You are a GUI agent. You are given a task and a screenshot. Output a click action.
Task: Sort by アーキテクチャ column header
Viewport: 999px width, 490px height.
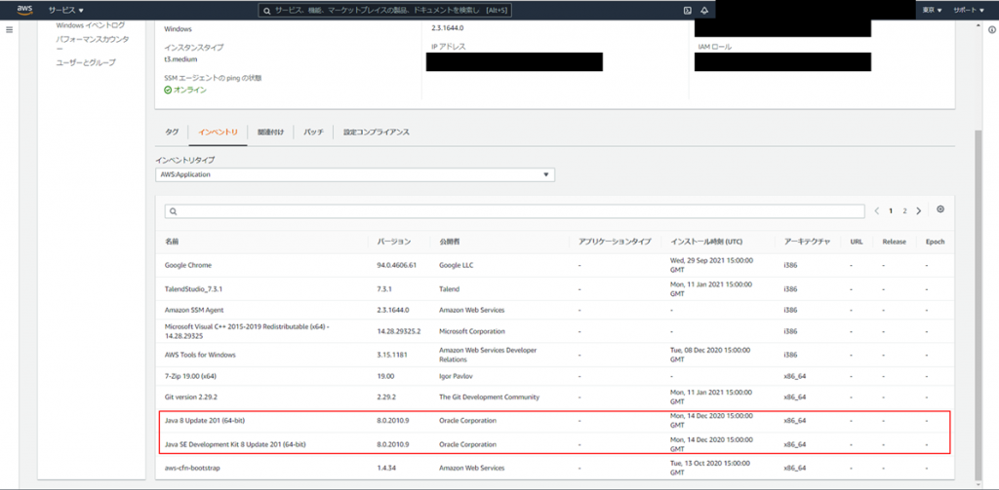(807, 242)
